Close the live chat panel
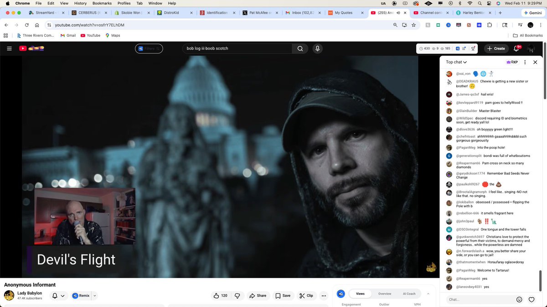547x307 pixels. pyautogui.click(x=535, y=62)
